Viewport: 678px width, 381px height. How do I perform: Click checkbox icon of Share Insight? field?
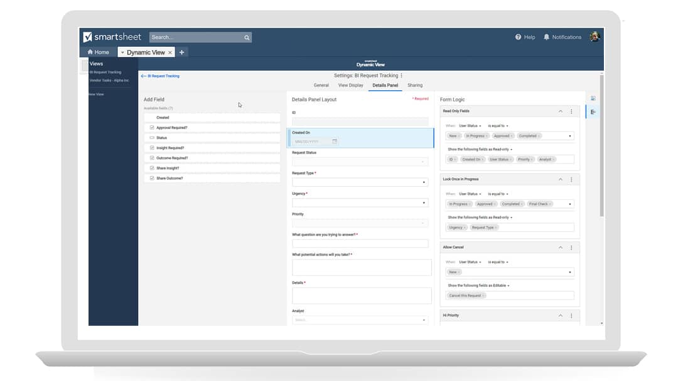[152, 168]
